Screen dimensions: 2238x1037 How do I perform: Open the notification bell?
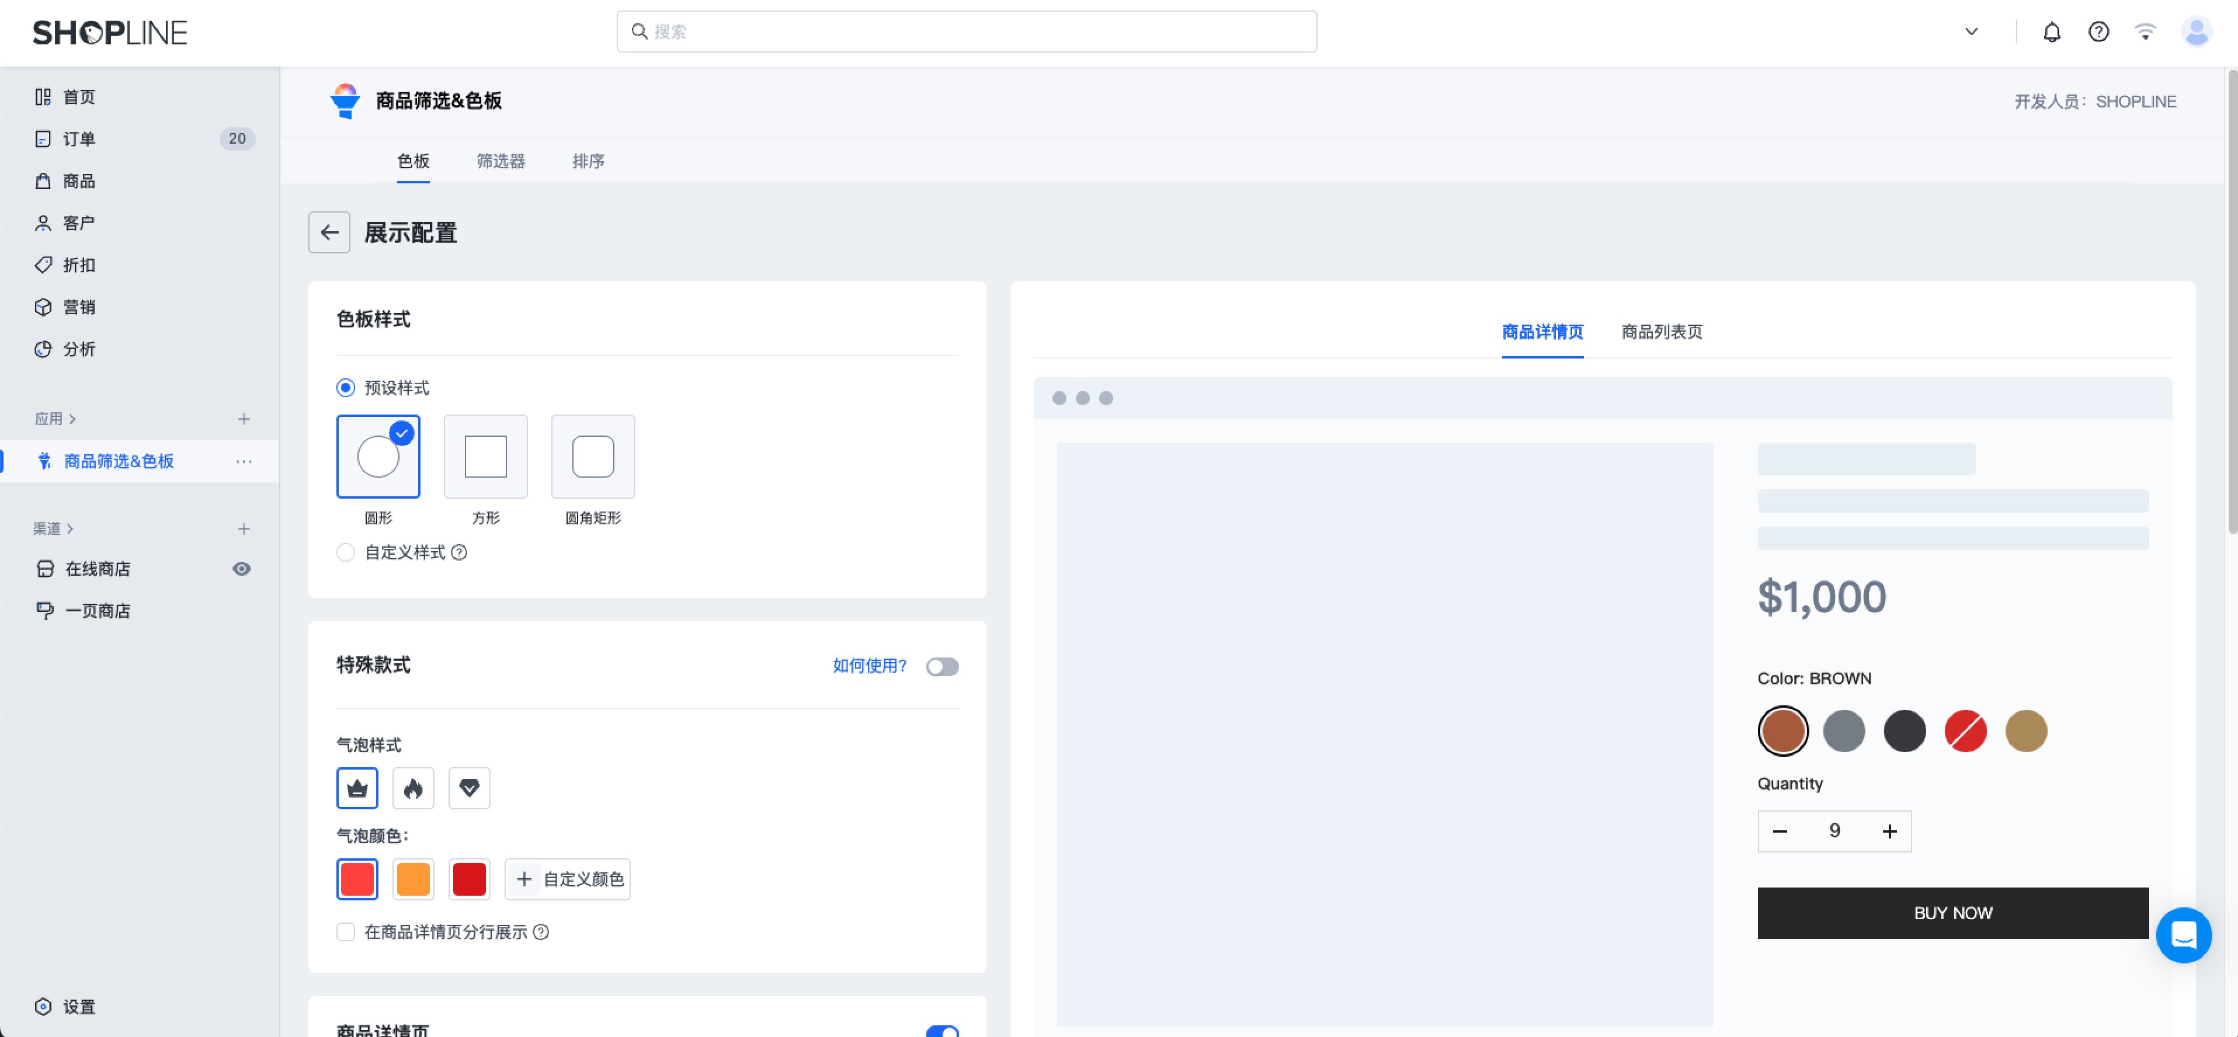point(2051,32)
